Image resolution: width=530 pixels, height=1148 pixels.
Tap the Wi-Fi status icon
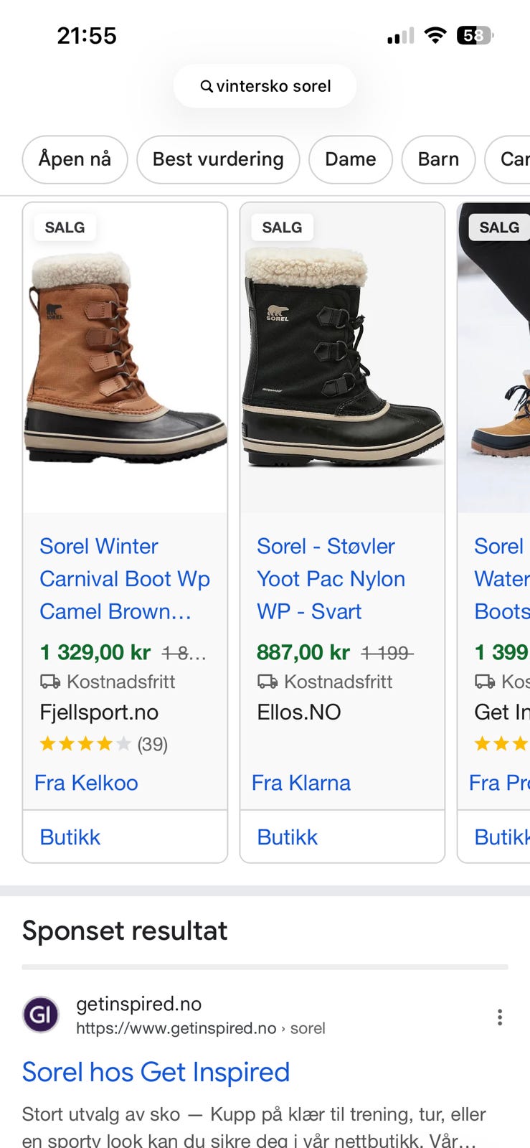tap(435, 35)
